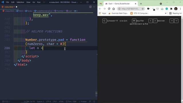Viewport: 183px width, 103px height.
Task: Reload the page in Chrome
Action: tap(109, 9)
